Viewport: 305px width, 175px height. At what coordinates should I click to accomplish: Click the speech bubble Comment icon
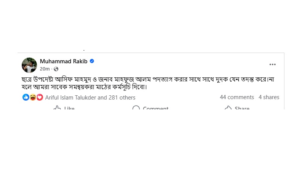(x=136, y=108)
